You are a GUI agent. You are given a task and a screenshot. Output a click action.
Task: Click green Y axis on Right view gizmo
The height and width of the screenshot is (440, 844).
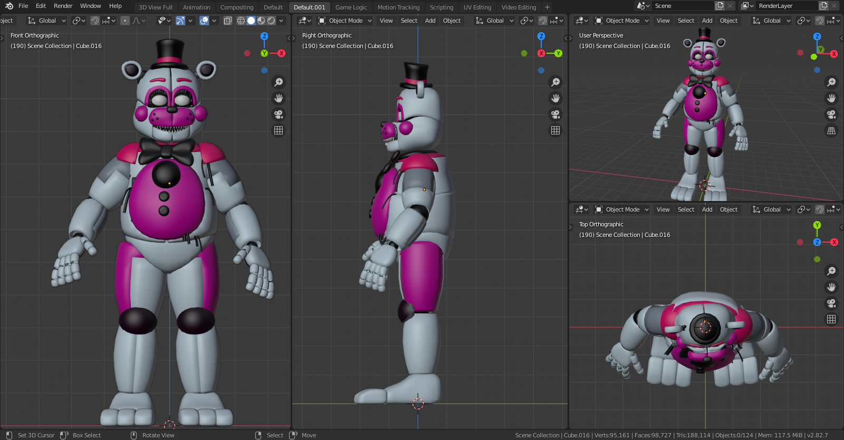(x=558, y=53)
